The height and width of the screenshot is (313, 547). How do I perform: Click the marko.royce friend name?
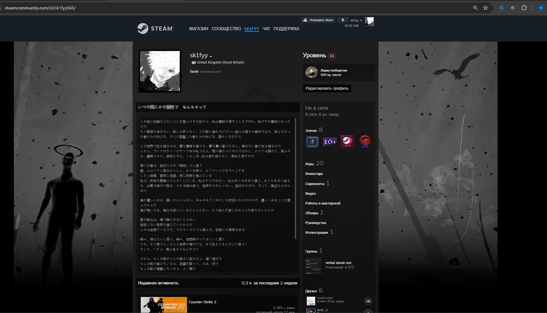point(325,298)
